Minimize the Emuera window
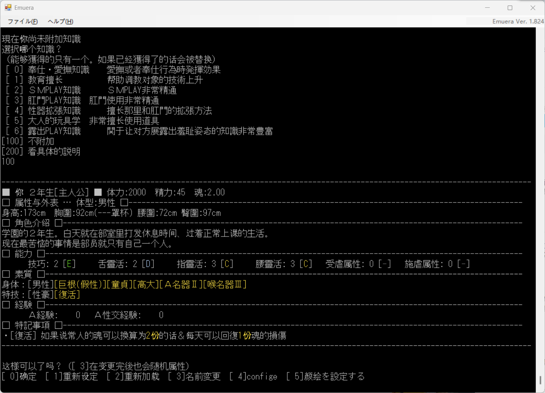This screenshot has height=393, width=545. (487, 8)
